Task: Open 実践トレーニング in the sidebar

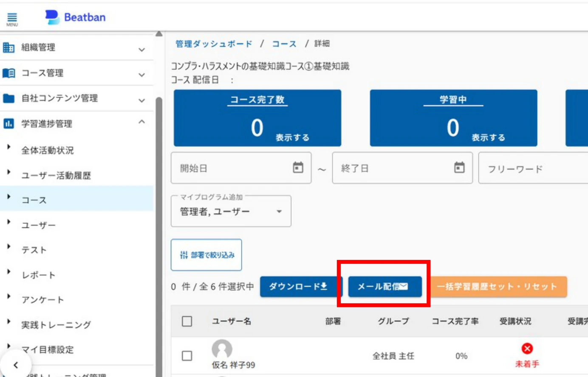Action: coord(56,325)
